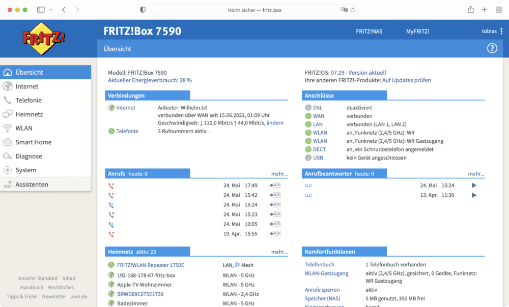This screenshot has width=509, height=307.
Task: Click mehr... in the Anrufe section
Action: pos(279,174)
